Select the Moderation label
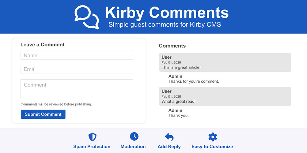 [x=133, y=146]
